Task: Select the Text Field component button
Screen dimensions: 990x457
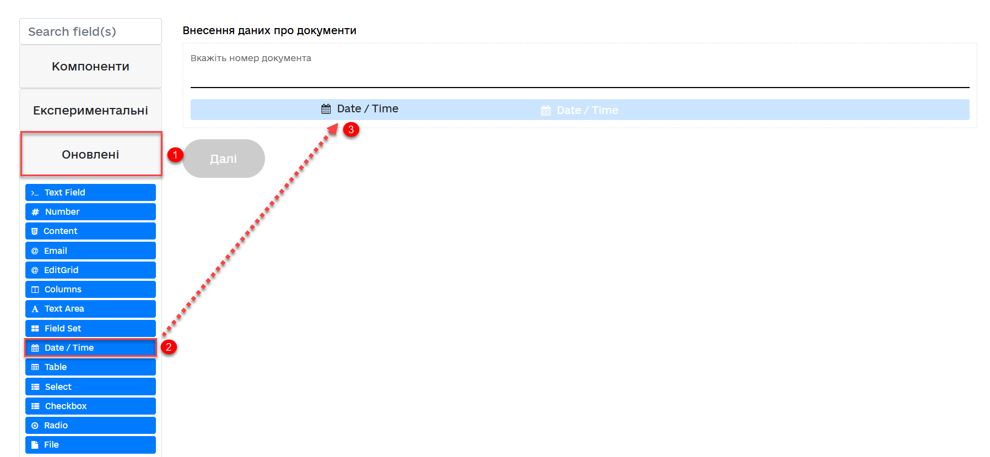Action: (90, 192)
